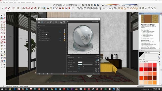Image resolution: width=162 pixels, height=91 pixels.
Task: Click the Search Scene field in Asset Editor
Action: click(x=51, y=25)
